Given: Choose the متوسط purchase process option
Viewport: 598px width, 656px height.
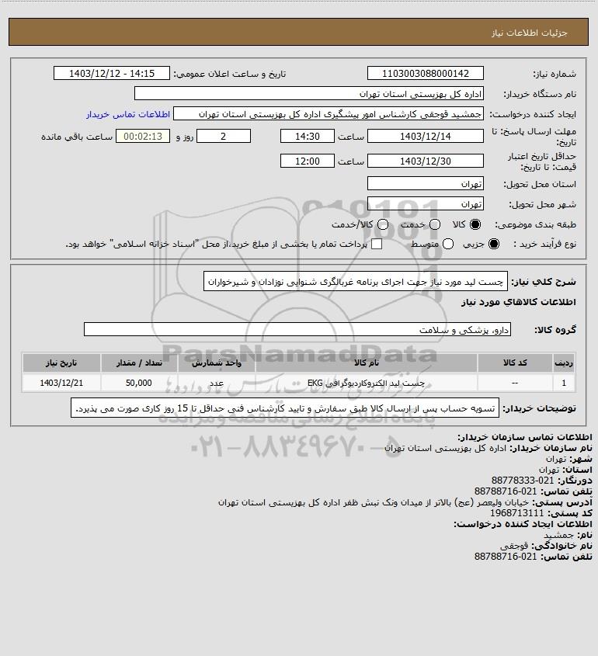Looking at the screenshot, I should click(448, 244).
